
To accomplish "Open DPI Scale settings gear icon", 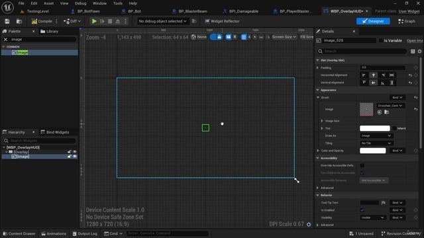I will (309, 224).
